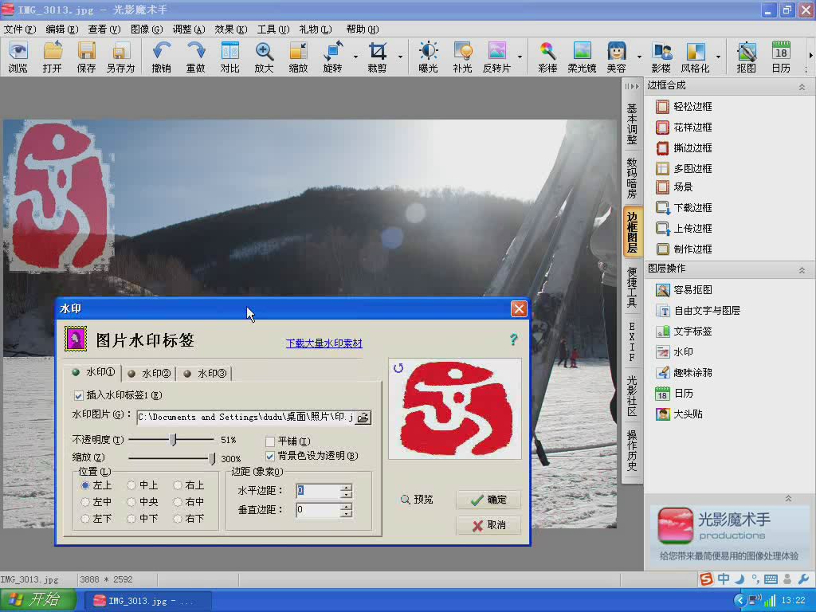
Task: Click 预览 to preview watermark
Action: point(417,500)
